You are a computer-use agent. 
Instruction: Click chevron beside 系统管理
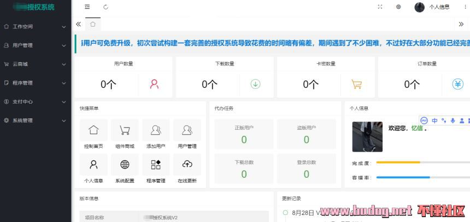tap(64, 121)
